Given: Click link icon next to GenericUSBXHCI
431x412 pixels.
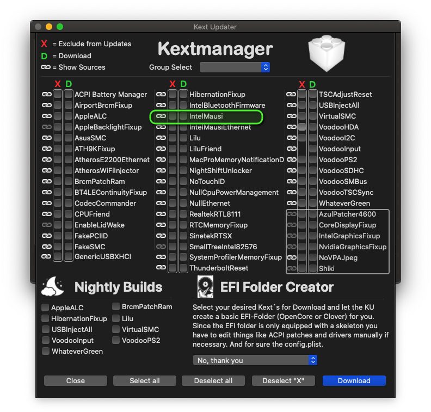Looking at the screenshot, I should pyautogui.click(x=46, y=256).
